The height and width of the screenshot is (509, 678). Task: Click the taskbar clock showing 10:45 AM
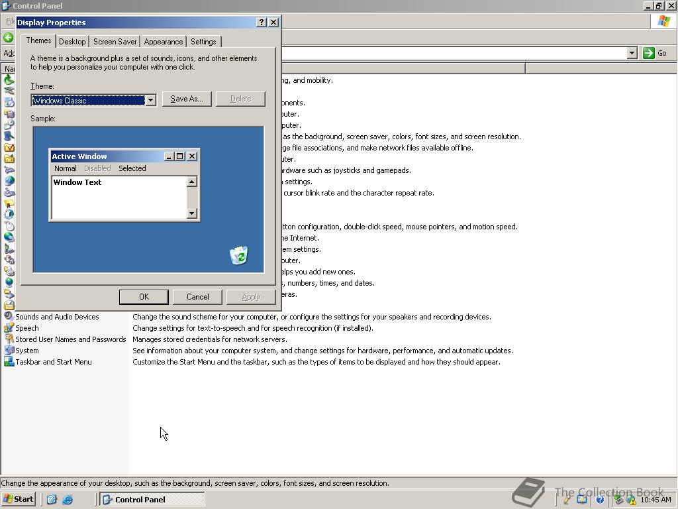point(655,500)
